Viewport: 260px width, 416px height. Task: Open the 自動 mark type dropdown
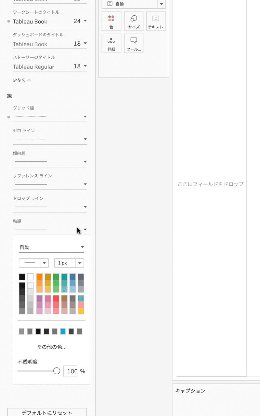pyautogui.click(x=134, y=4)
